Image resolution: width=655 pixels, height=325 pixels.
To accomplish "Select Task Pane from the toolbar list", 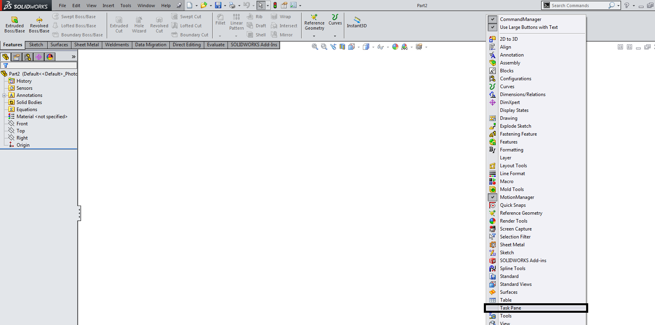I will tap(510, 308).
